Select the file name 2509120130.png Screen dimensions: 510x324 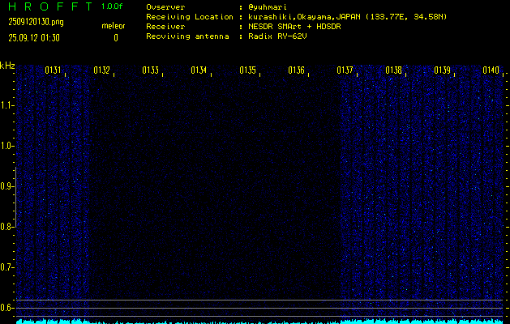[x=36, y=22]
